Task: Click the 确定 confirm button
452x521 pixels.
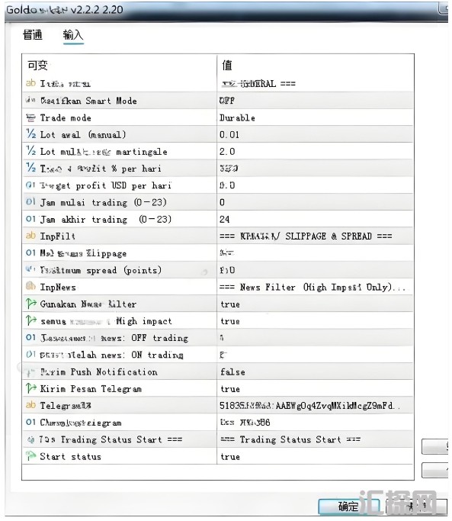Action: 348,507
